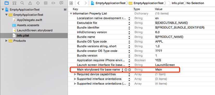215x95 pixels.
Task: Click the Type column header
Action: pos(137,9)
